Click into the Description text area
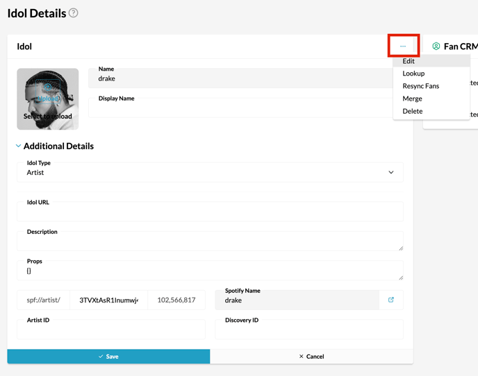Screen dimensions: 478x376 point(210,243)
